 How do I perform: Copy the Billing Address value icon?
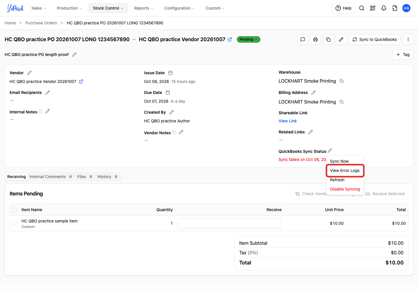click(x=342, y=102)
